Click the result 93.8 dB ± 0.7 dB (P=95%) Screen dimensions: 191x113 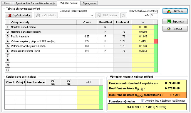(x=147, y=107)
